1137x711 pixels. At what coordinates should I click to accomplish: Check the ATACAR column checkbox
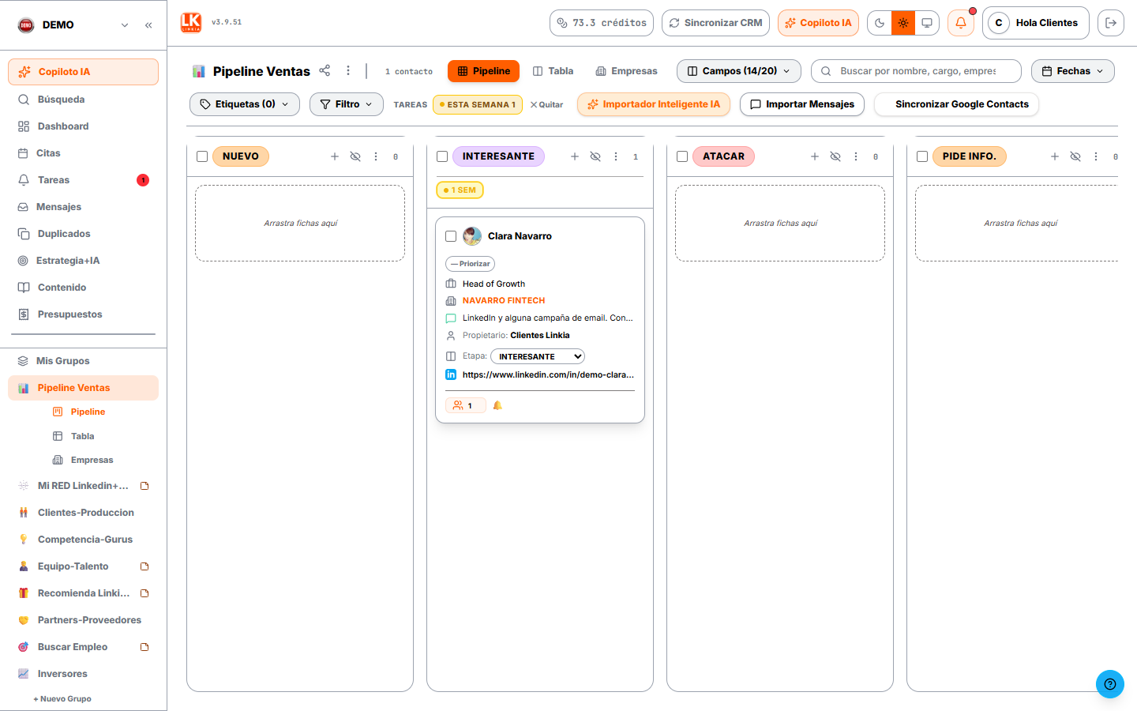click(x=682, y=156)
